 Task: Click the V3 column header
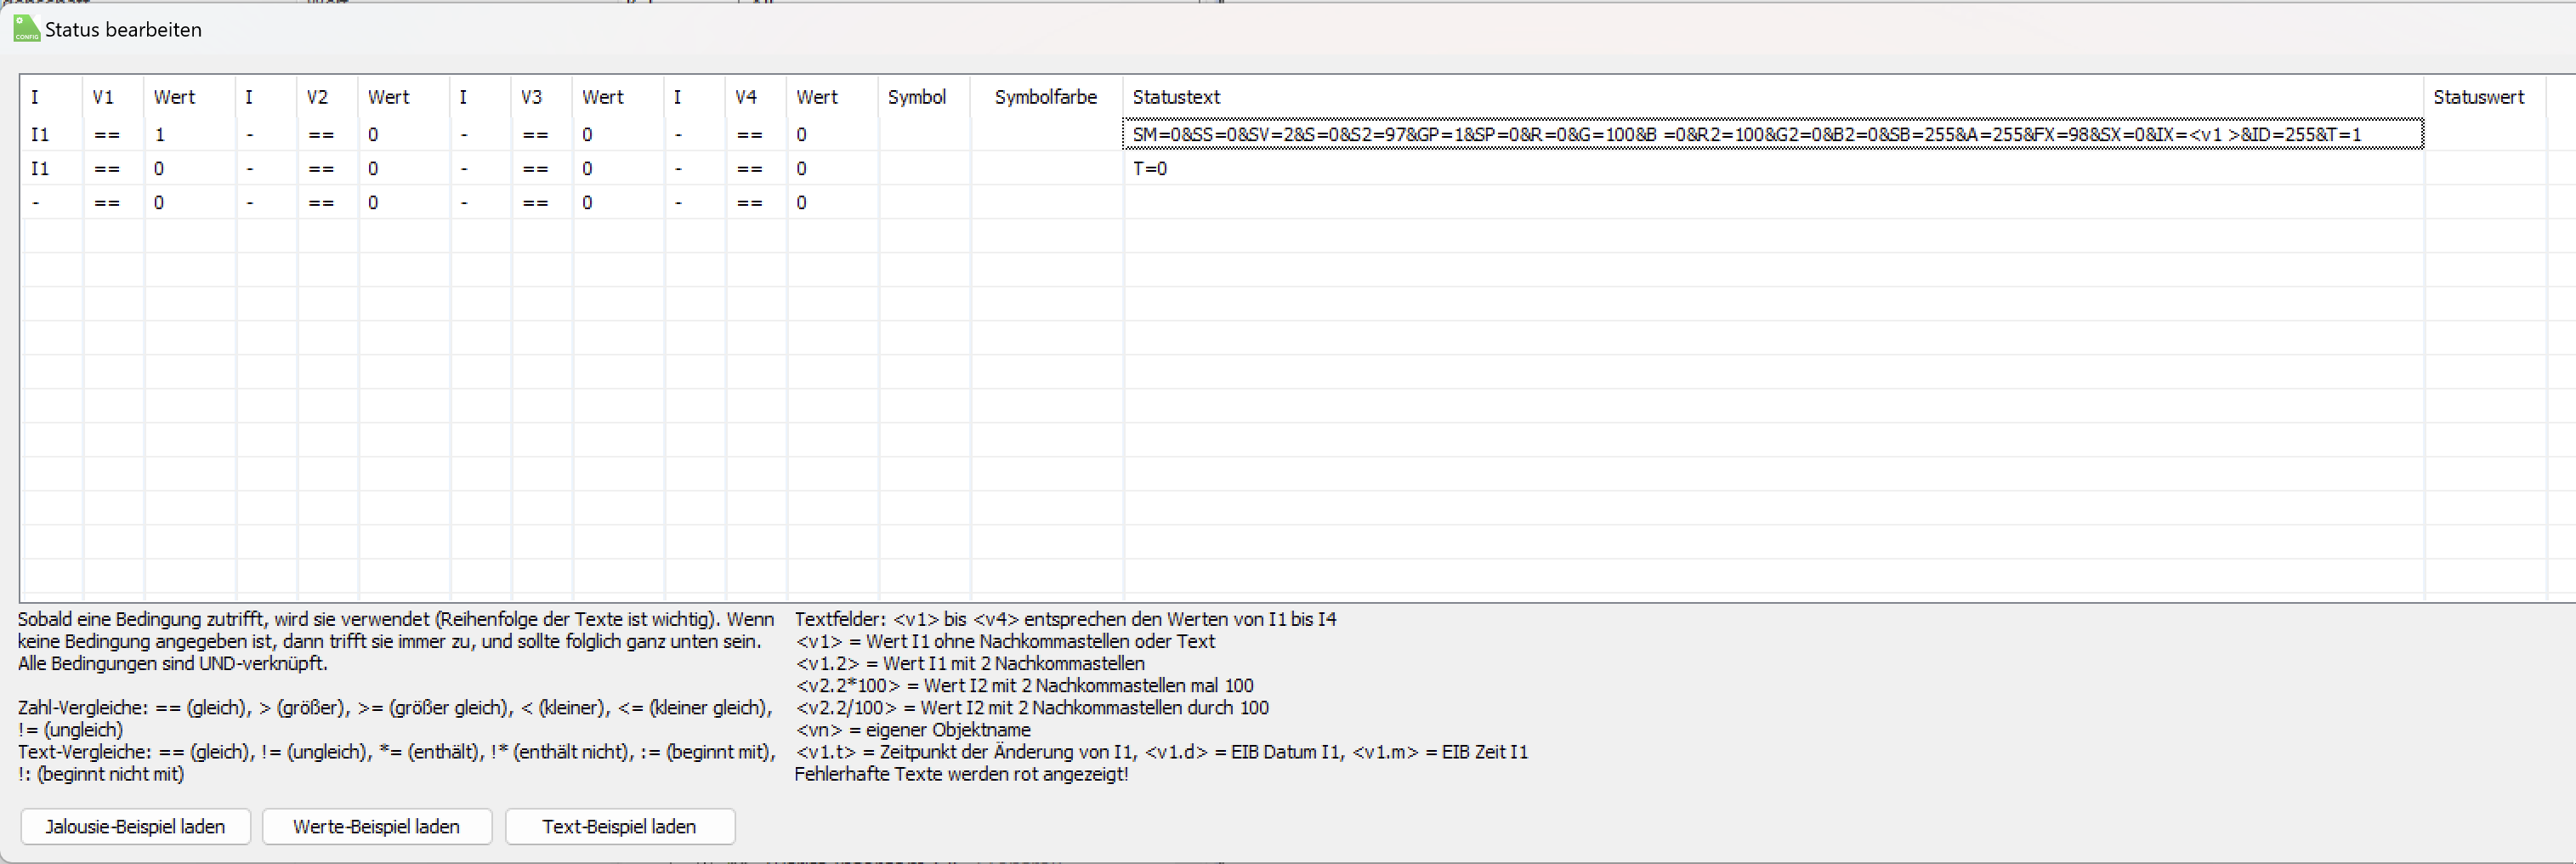point(532,97)
